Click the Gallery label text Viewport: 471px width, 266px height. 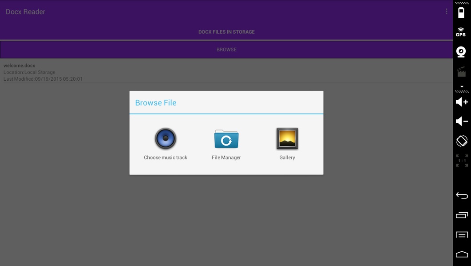pos(287,157)
